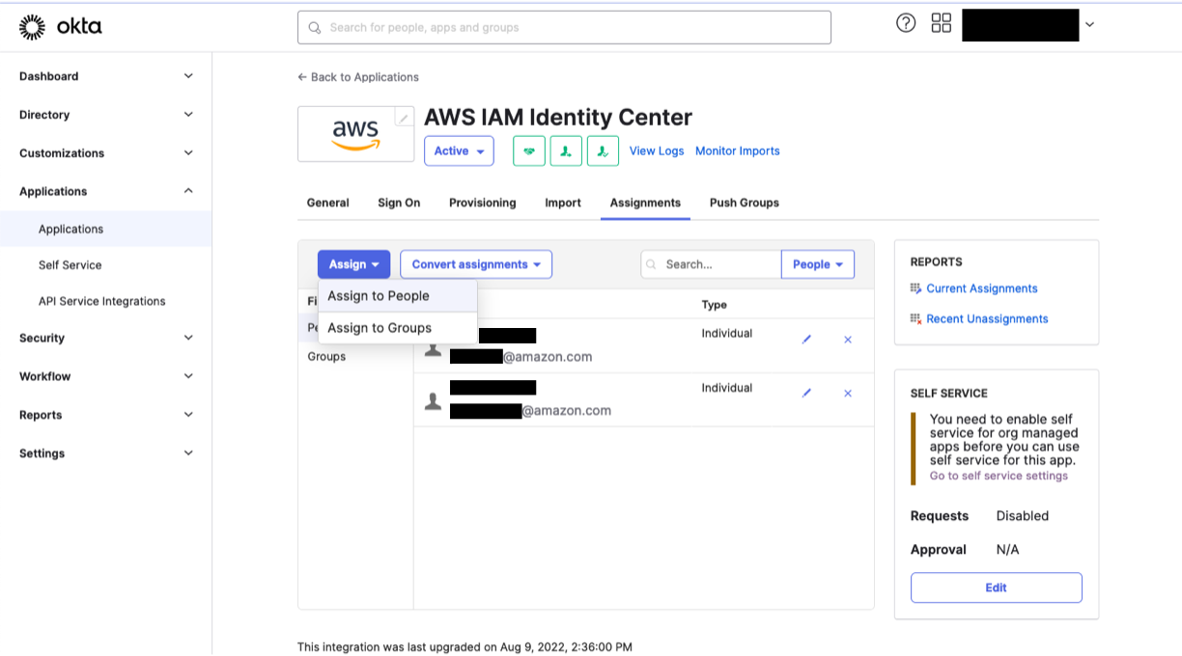
Task: Open Convert assignments dropdown
Action: 476,264
